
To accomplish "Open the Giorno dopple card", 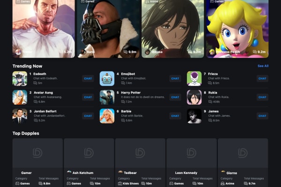I will click(x=243, y=163).
